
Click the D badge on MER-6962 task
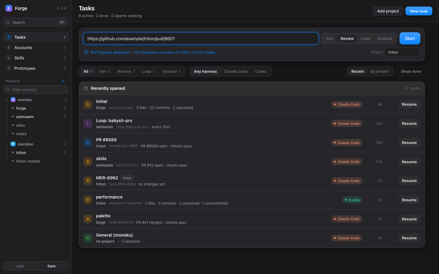(88, 181)
